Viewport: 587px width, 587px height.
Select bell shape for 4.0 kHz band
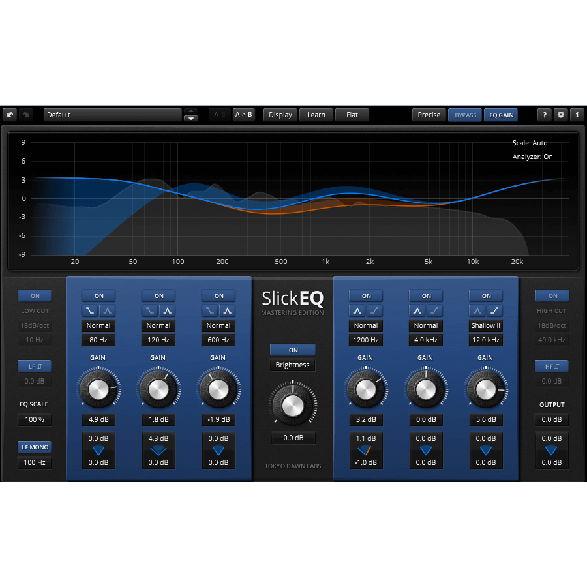[x=417, y=310]
